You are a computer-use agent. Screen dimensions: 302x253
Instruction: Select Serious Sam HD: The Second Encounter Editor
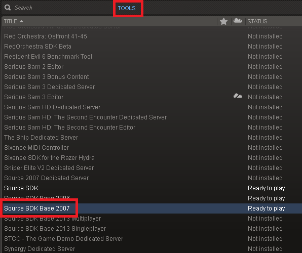70,127
